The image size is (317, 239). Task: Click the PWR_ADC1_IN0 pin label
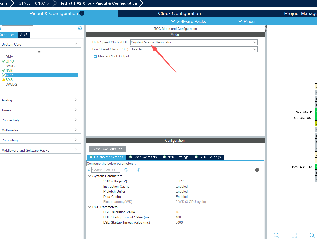[x=302, y=167]
